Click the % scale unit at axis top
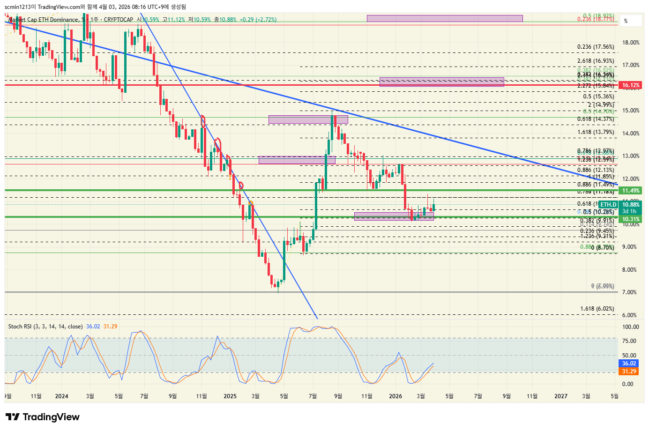Screen dimensions: 649x431 tap(626, 21)
